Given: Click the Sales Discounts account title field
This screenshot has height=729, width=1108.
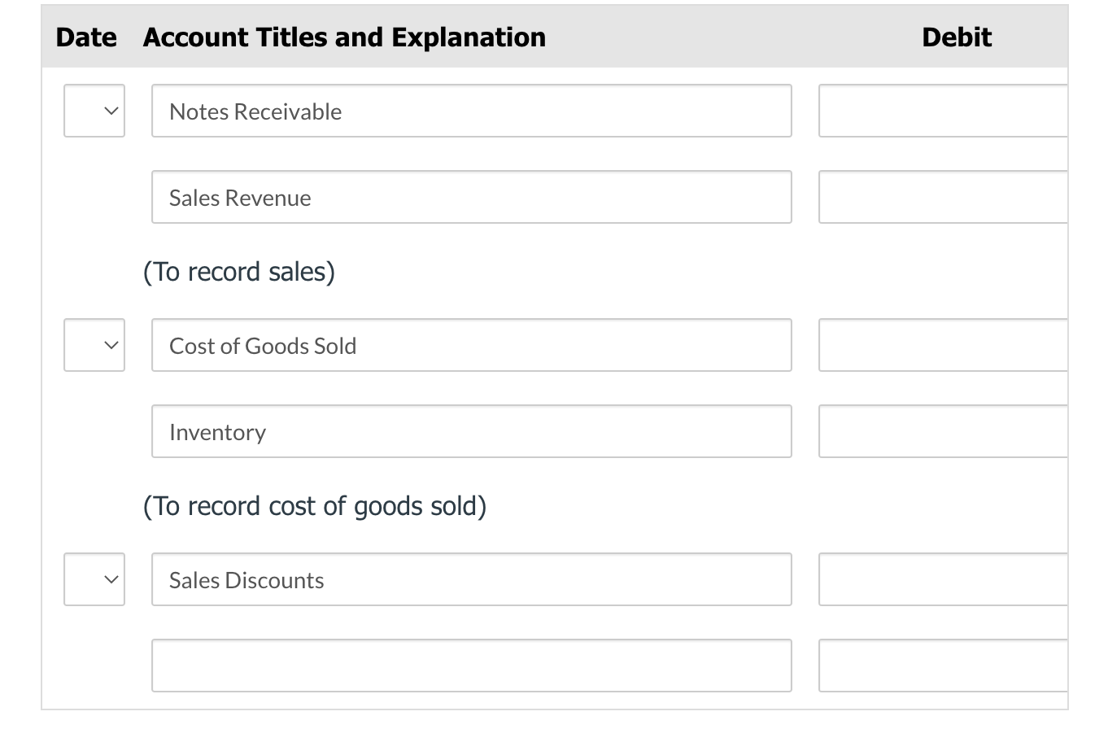Looking at the screenshot, I should click(471, 579).
